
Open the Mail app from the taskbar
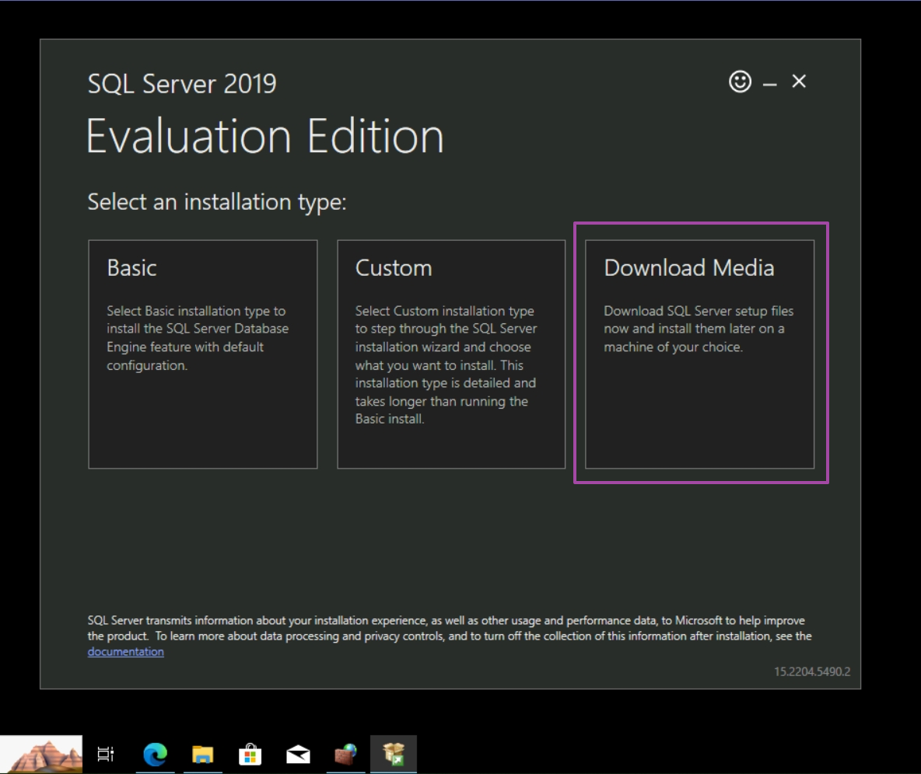298,754
